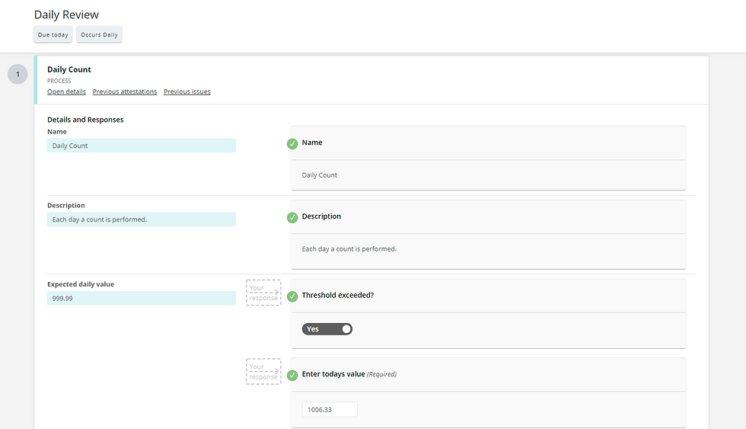This screenshot has height=429, width=746.
Task: Click green checkmark next to Threshold exceeded
Action: [292, 296]
